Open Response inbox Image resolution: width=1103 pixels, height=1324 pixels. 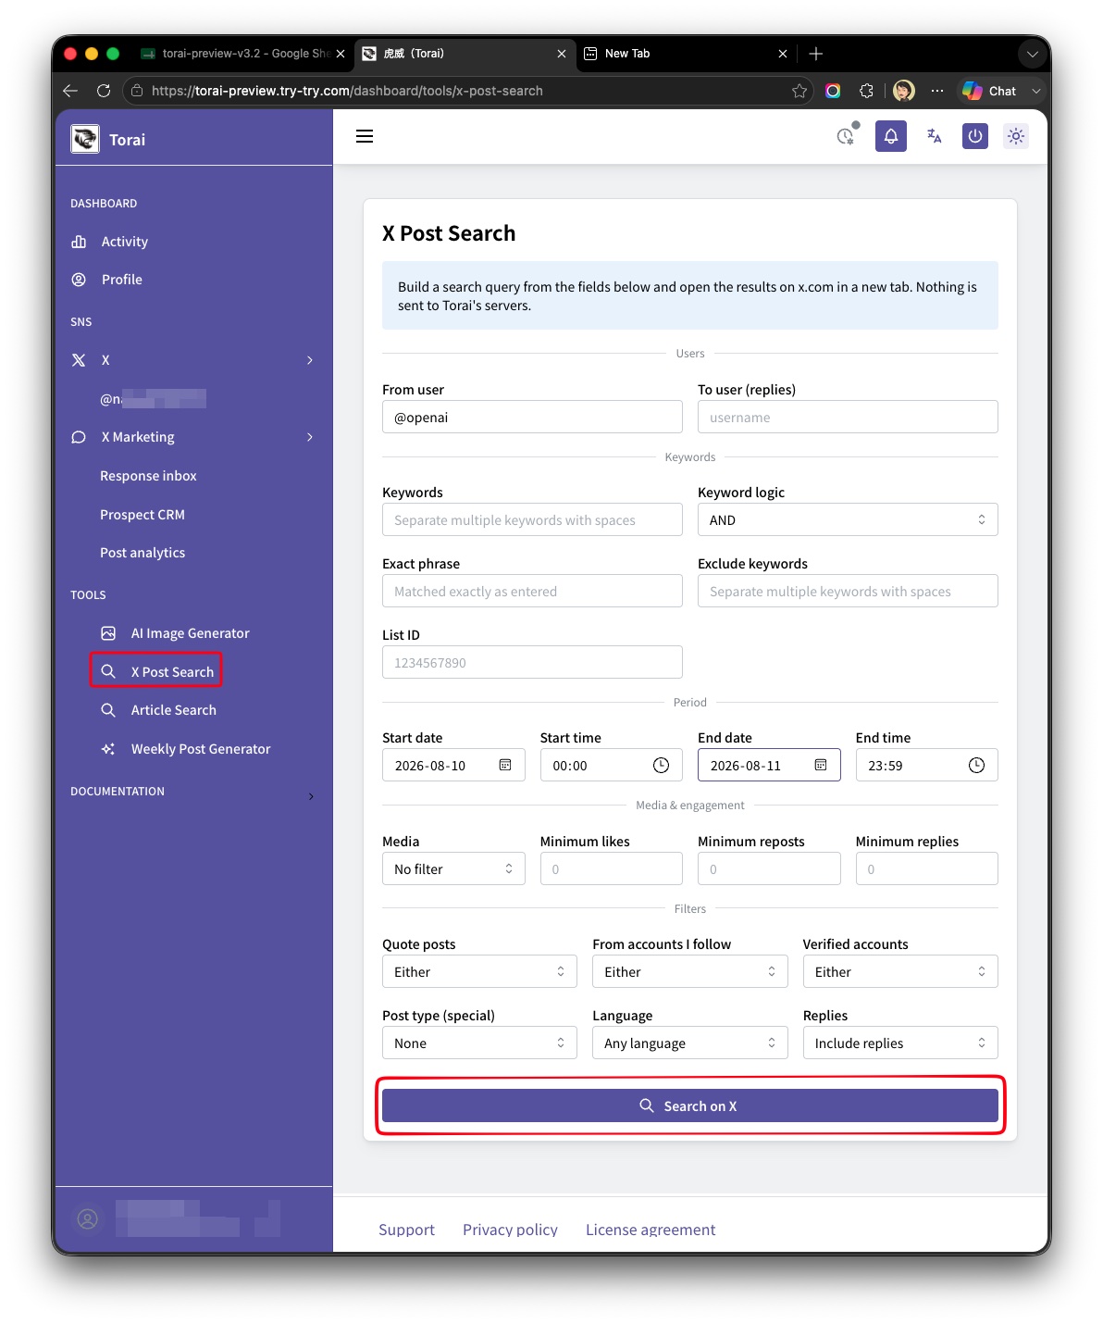(x=148, y=476)
